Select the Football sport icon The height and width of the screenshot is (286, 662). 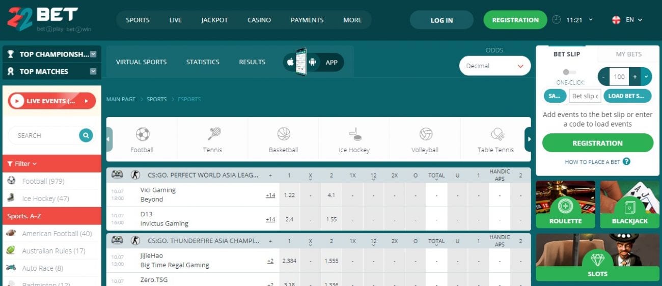click(x=143, y=134)
